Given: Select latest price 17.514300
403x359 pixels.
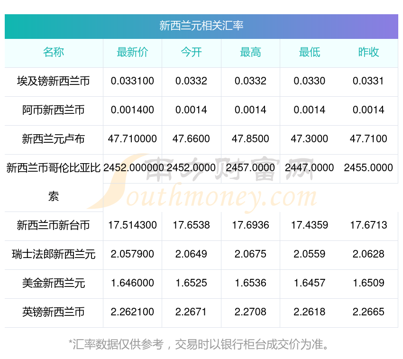Looking at the screenshot, I should (x=132, y=225).
